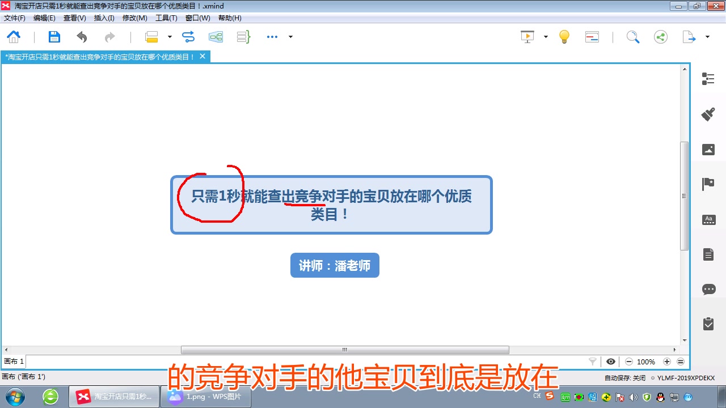Click horizontal scrollbar right arrow
726x408 pixels.
(675, 350)
